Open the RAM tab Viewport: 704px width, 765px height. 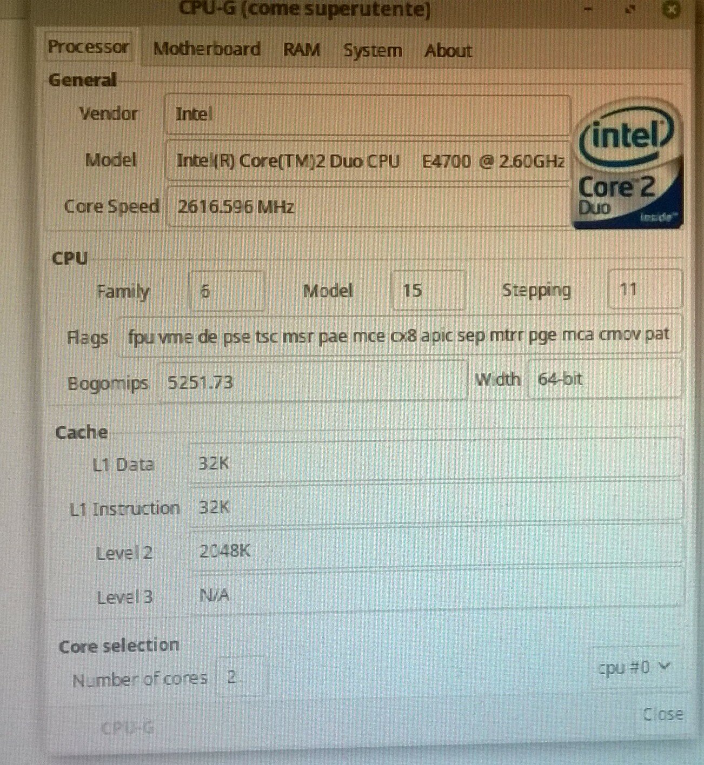(302, 50)
